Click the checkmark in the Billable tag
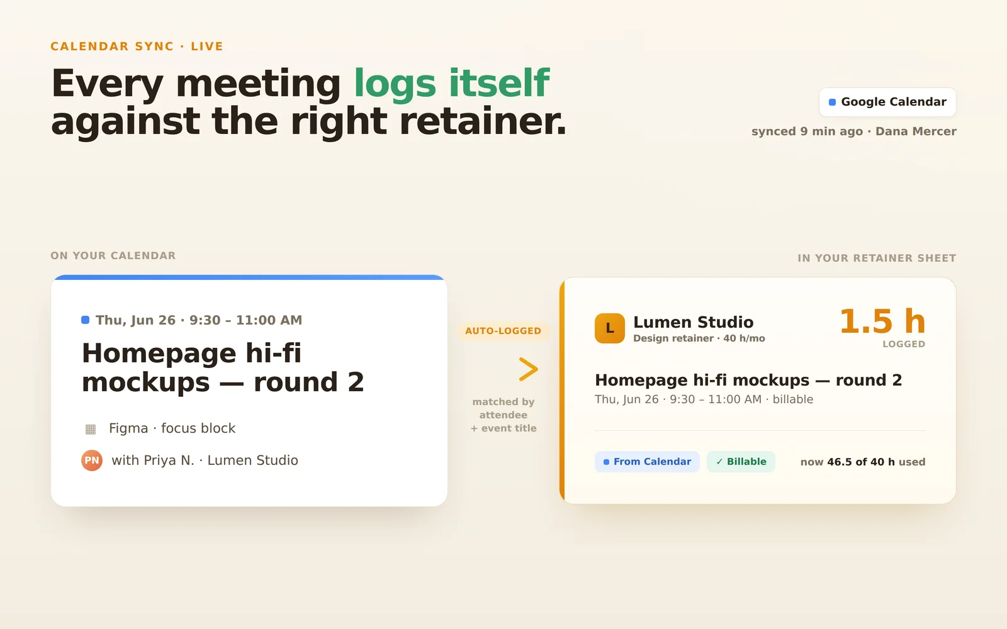This screenshot has width=1007, height=629. coord(719,462)
